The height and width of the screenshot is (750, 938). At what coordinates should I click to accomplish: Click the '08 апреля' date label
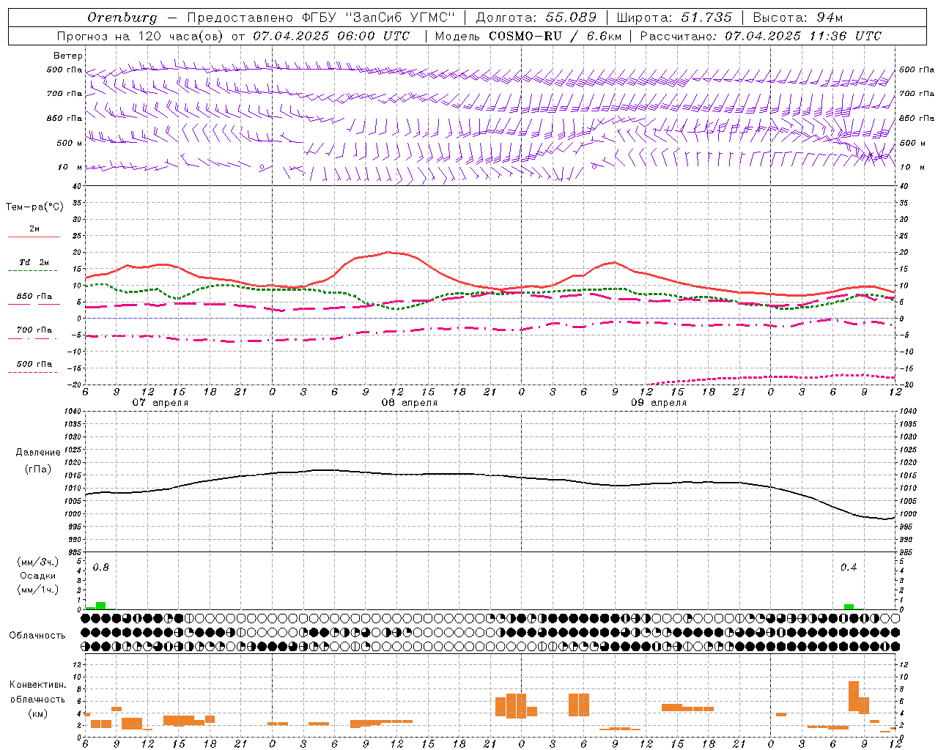tap(409, 403)
